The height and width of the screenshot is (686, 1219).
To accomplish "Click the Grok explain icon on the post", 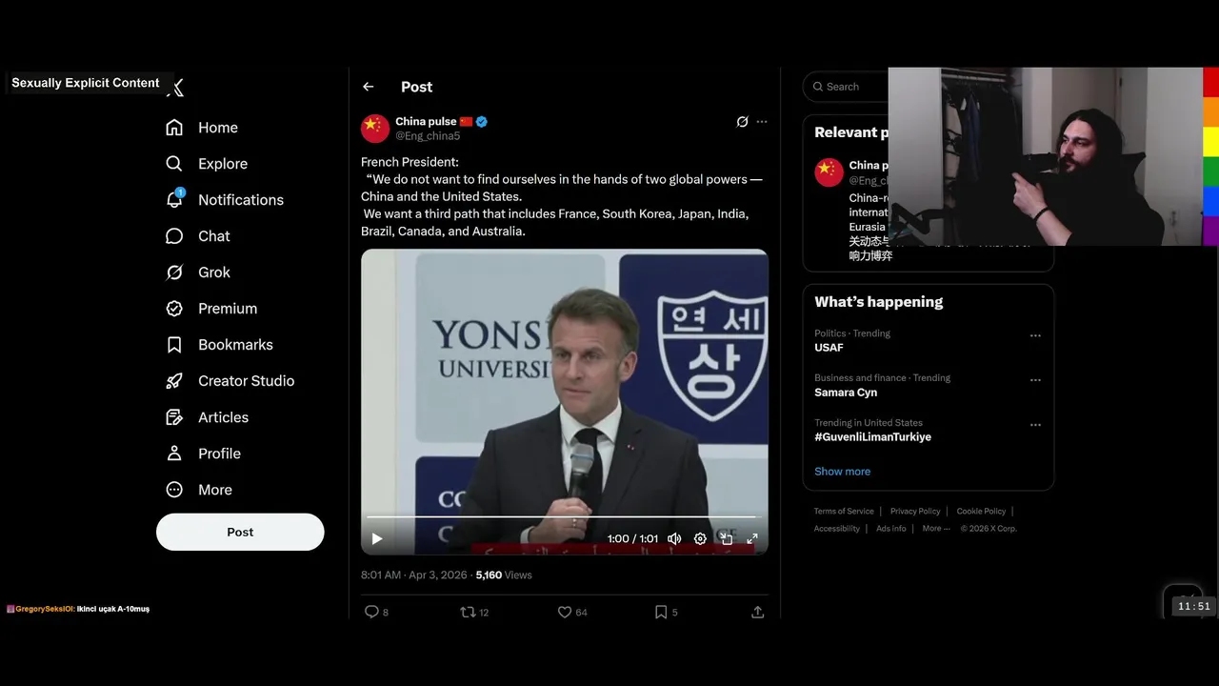I will (x=742, y=122).
